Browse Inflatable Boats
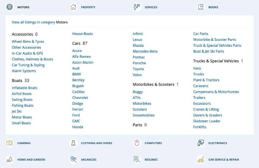259x168 pixels. (x=25, y=88)
